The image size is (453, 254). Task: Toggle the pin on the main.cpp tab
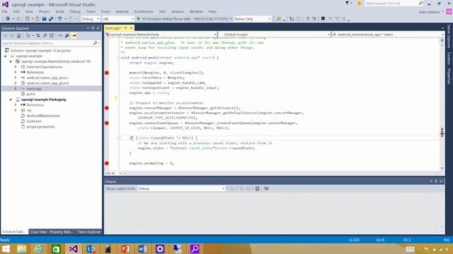[x=126, y=28]
